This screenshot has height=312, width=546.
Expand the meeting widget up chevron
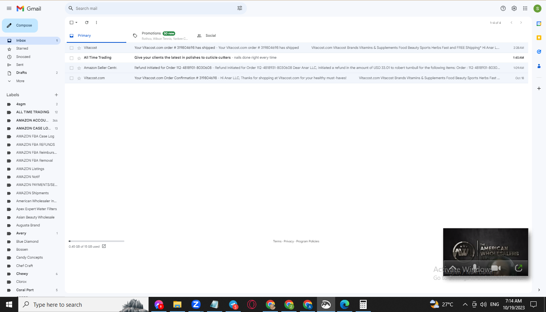coord(452,268)
